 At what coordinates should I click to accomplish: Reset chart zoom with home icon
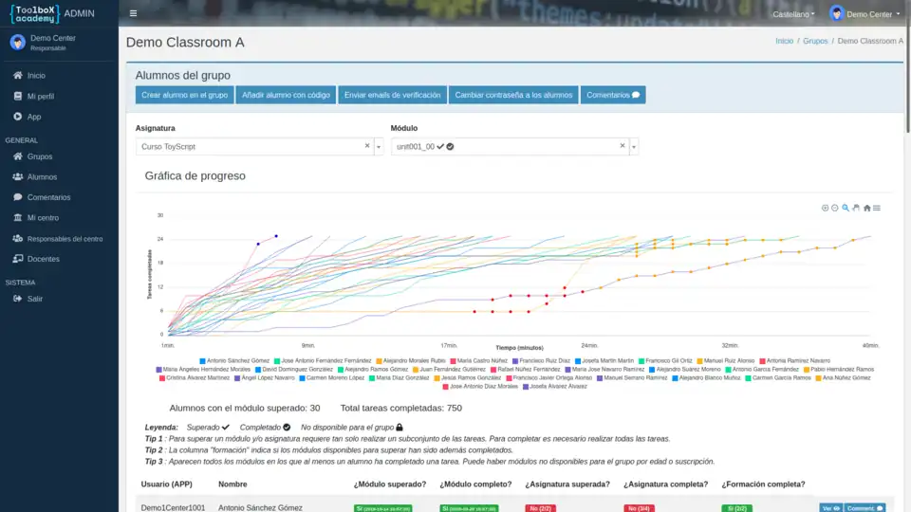click(x=866, y=208)
